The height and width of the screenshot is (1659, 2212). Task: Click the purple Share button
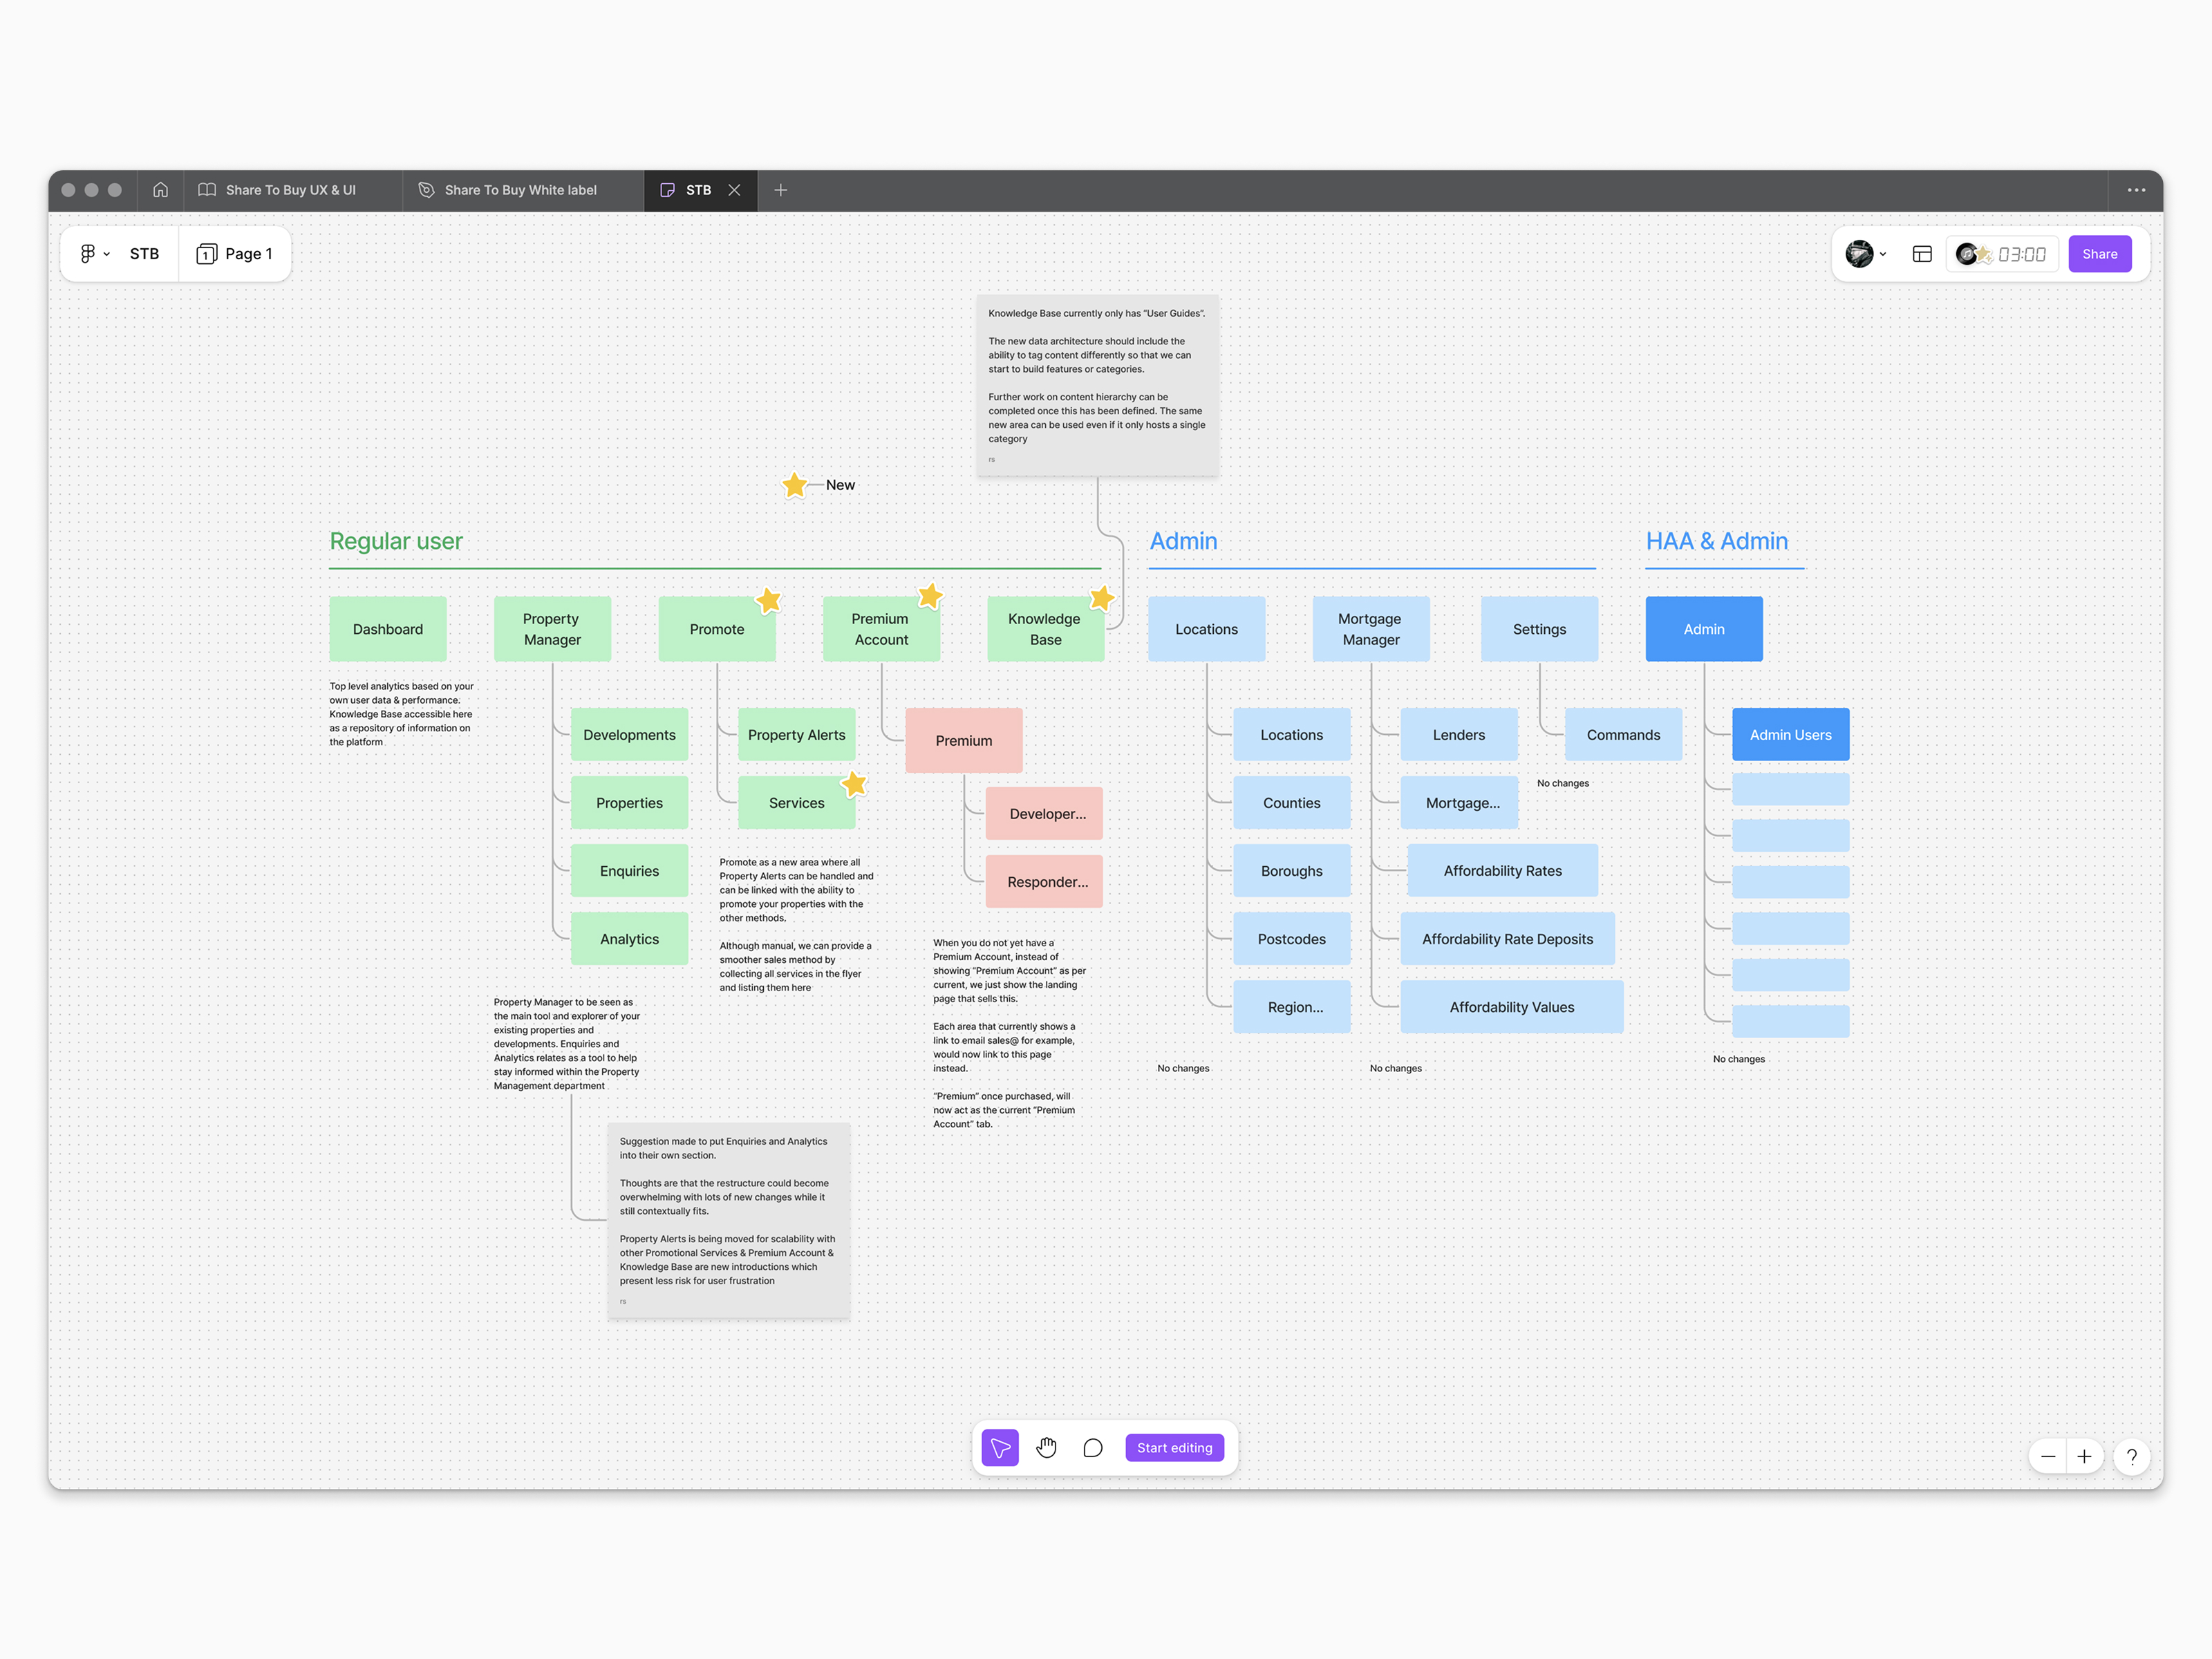click(2099, 254)
